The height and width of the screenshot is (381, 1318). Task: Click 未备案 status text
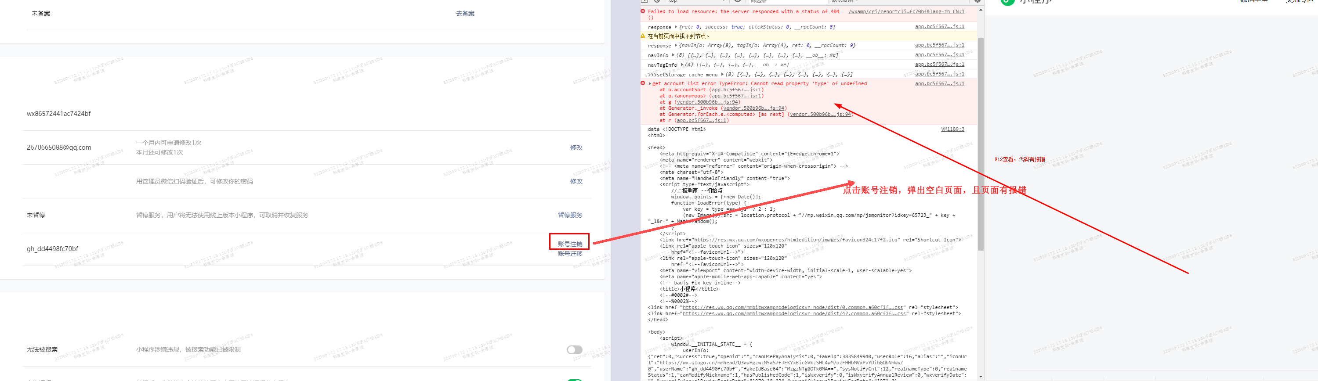point(41,13)
